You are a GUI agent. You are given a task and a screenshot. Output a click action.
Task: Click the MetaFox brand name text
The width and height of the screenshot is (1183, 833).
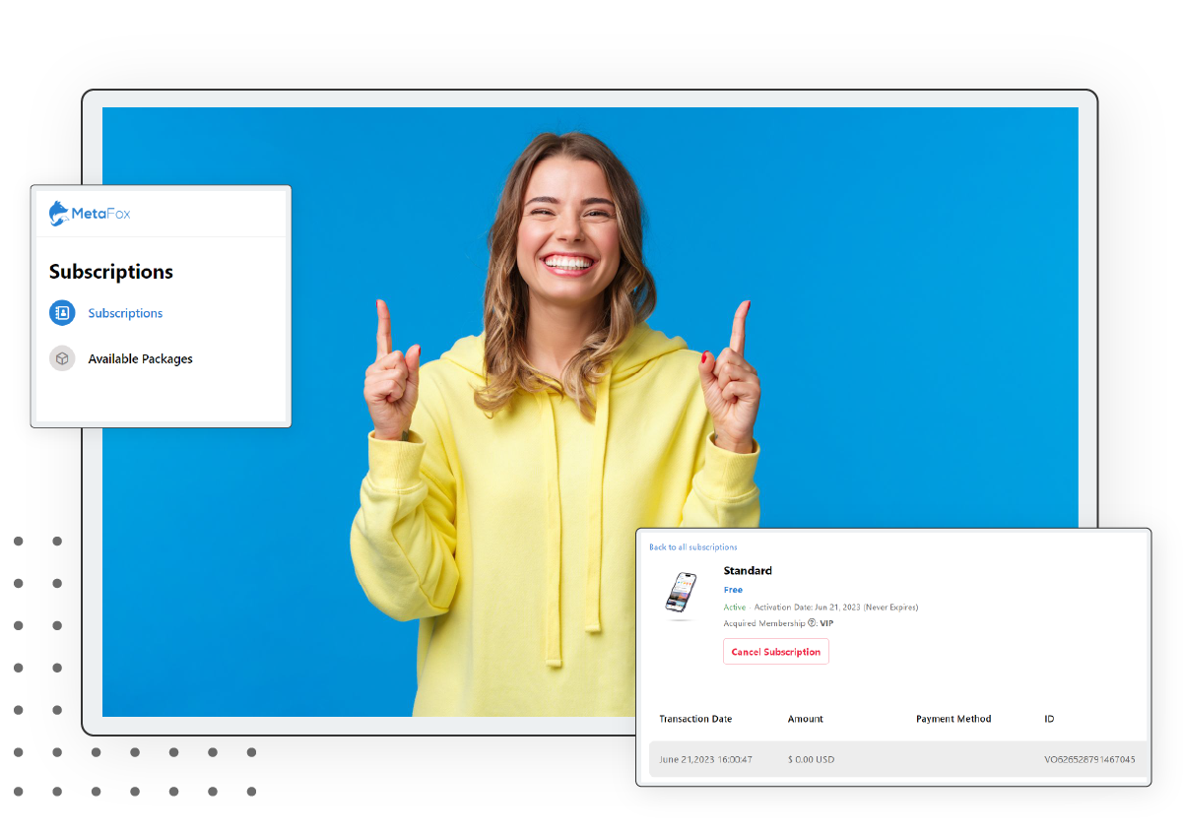100,214
